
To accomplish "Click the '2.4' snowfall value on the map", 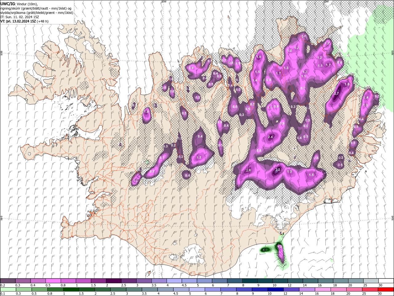I will point(271,137).
